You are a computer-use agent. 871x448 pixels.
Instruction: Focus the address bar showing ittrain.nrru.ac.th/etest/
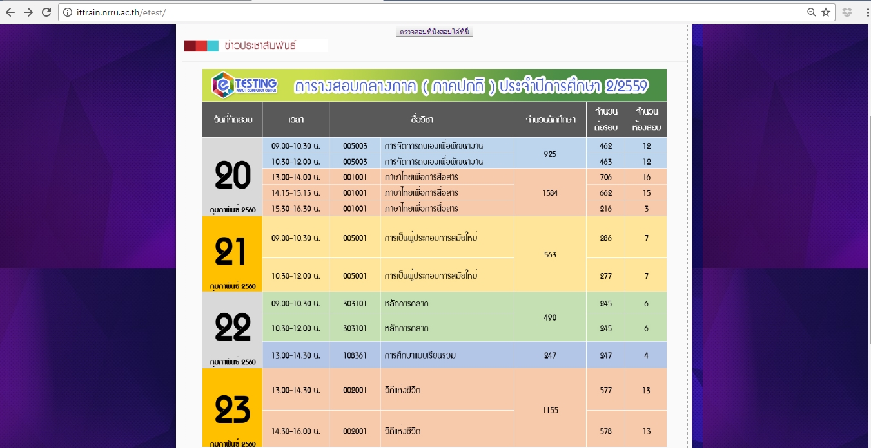[387, 12]
